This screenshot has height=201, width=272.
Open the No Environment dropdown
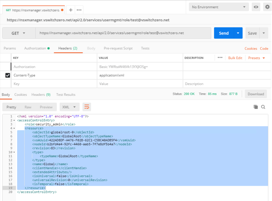(x=219, y=7)
